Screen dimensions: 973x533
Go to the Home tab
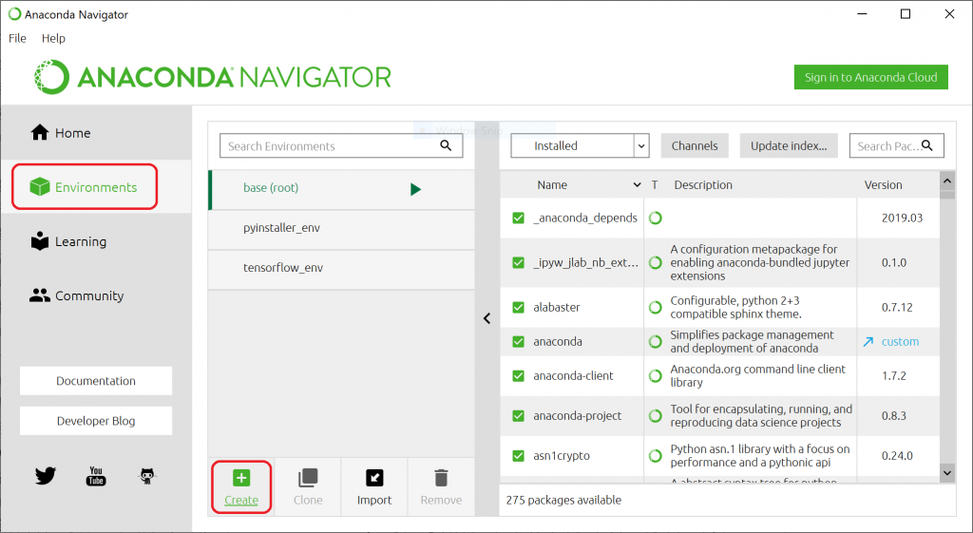click(x=96, y=133)
